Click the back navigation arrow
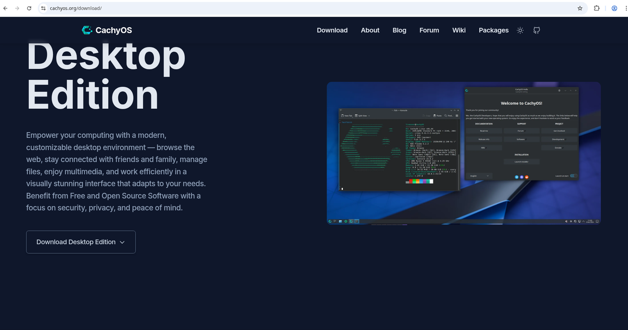The height and width of the screenshot is (330, 628). coord(5,8)
